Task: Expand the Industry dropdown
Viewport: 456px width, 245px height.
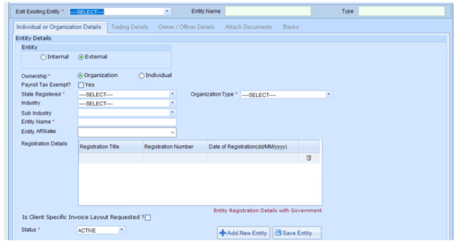Action: coord(172,103)
